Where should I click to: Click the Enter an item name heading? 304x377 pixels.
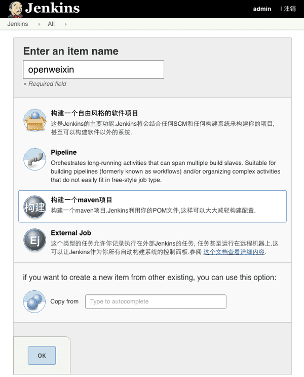(x=71, y=51)
